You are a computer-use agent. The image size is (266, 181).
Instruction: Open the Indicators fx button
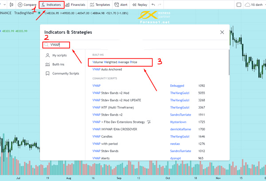tap(51, 5)
